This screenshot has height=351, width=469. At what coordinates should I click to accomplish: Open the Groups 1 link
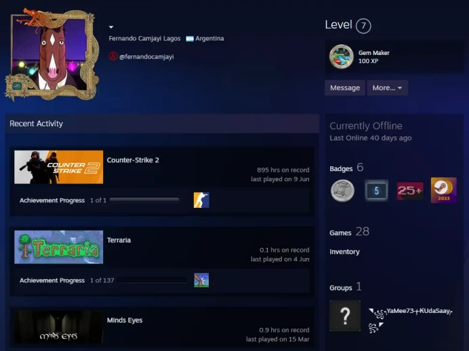click(346, 287)
